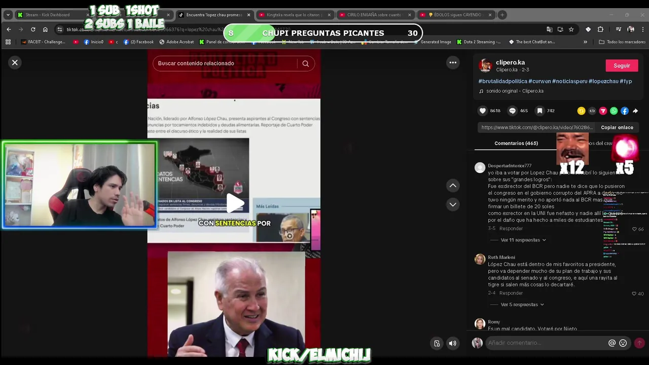Select the video link URL field

(537, 127)
